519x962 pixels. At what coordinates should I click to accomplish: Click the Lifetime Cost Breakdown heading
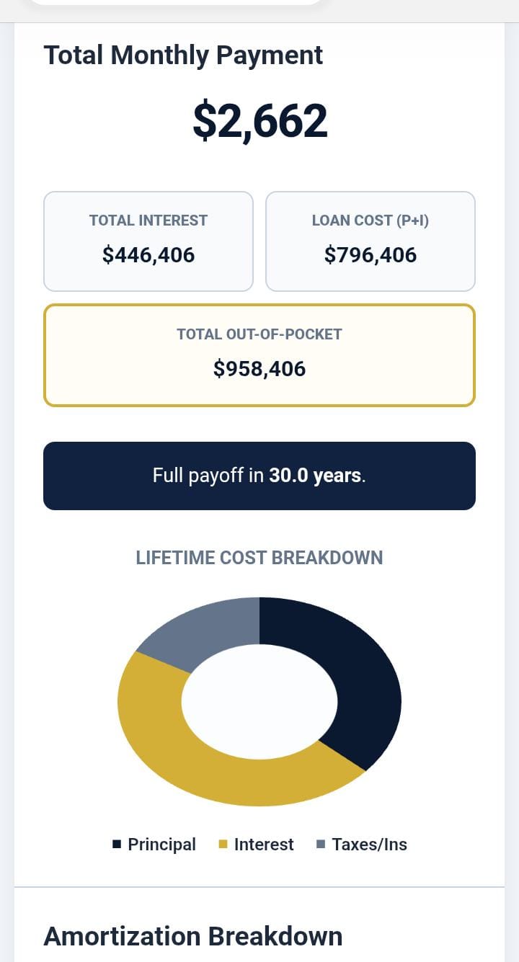pyautogui.click(x=259, y=558)
